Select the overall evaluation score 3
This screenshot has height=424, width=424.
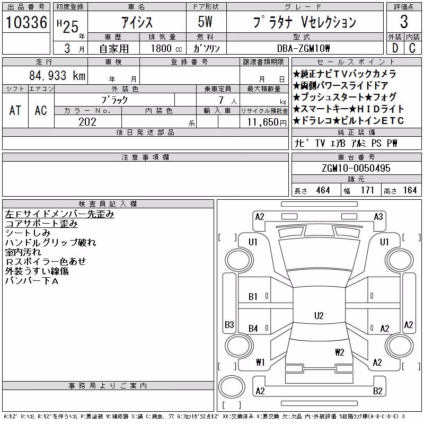[404, 21]
